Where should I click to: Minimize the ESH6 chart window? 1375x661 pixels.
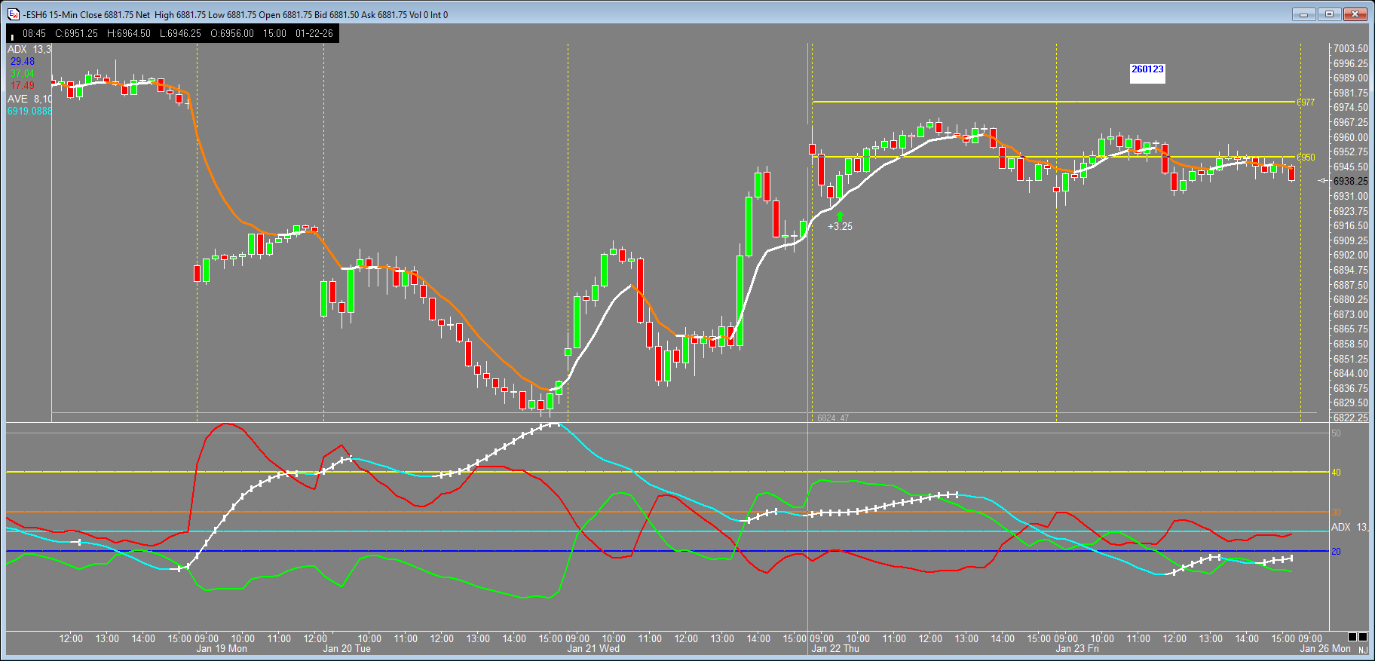tap(1303, 14)
